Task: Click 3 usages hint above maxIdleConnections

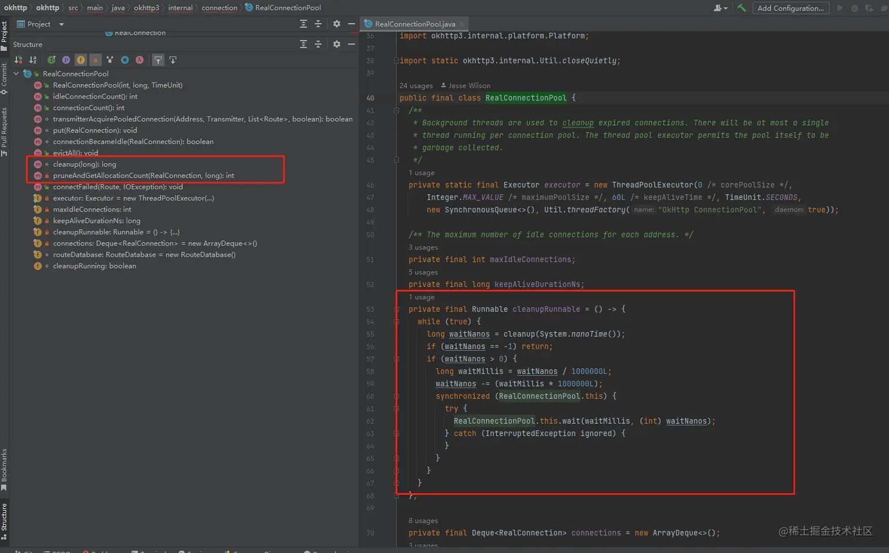Action: (x=423, y=247)
